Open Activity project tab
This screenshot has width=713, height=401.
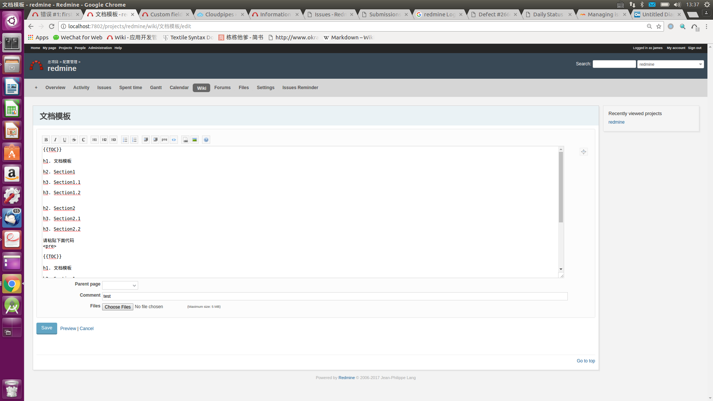[x=81, y=88]
